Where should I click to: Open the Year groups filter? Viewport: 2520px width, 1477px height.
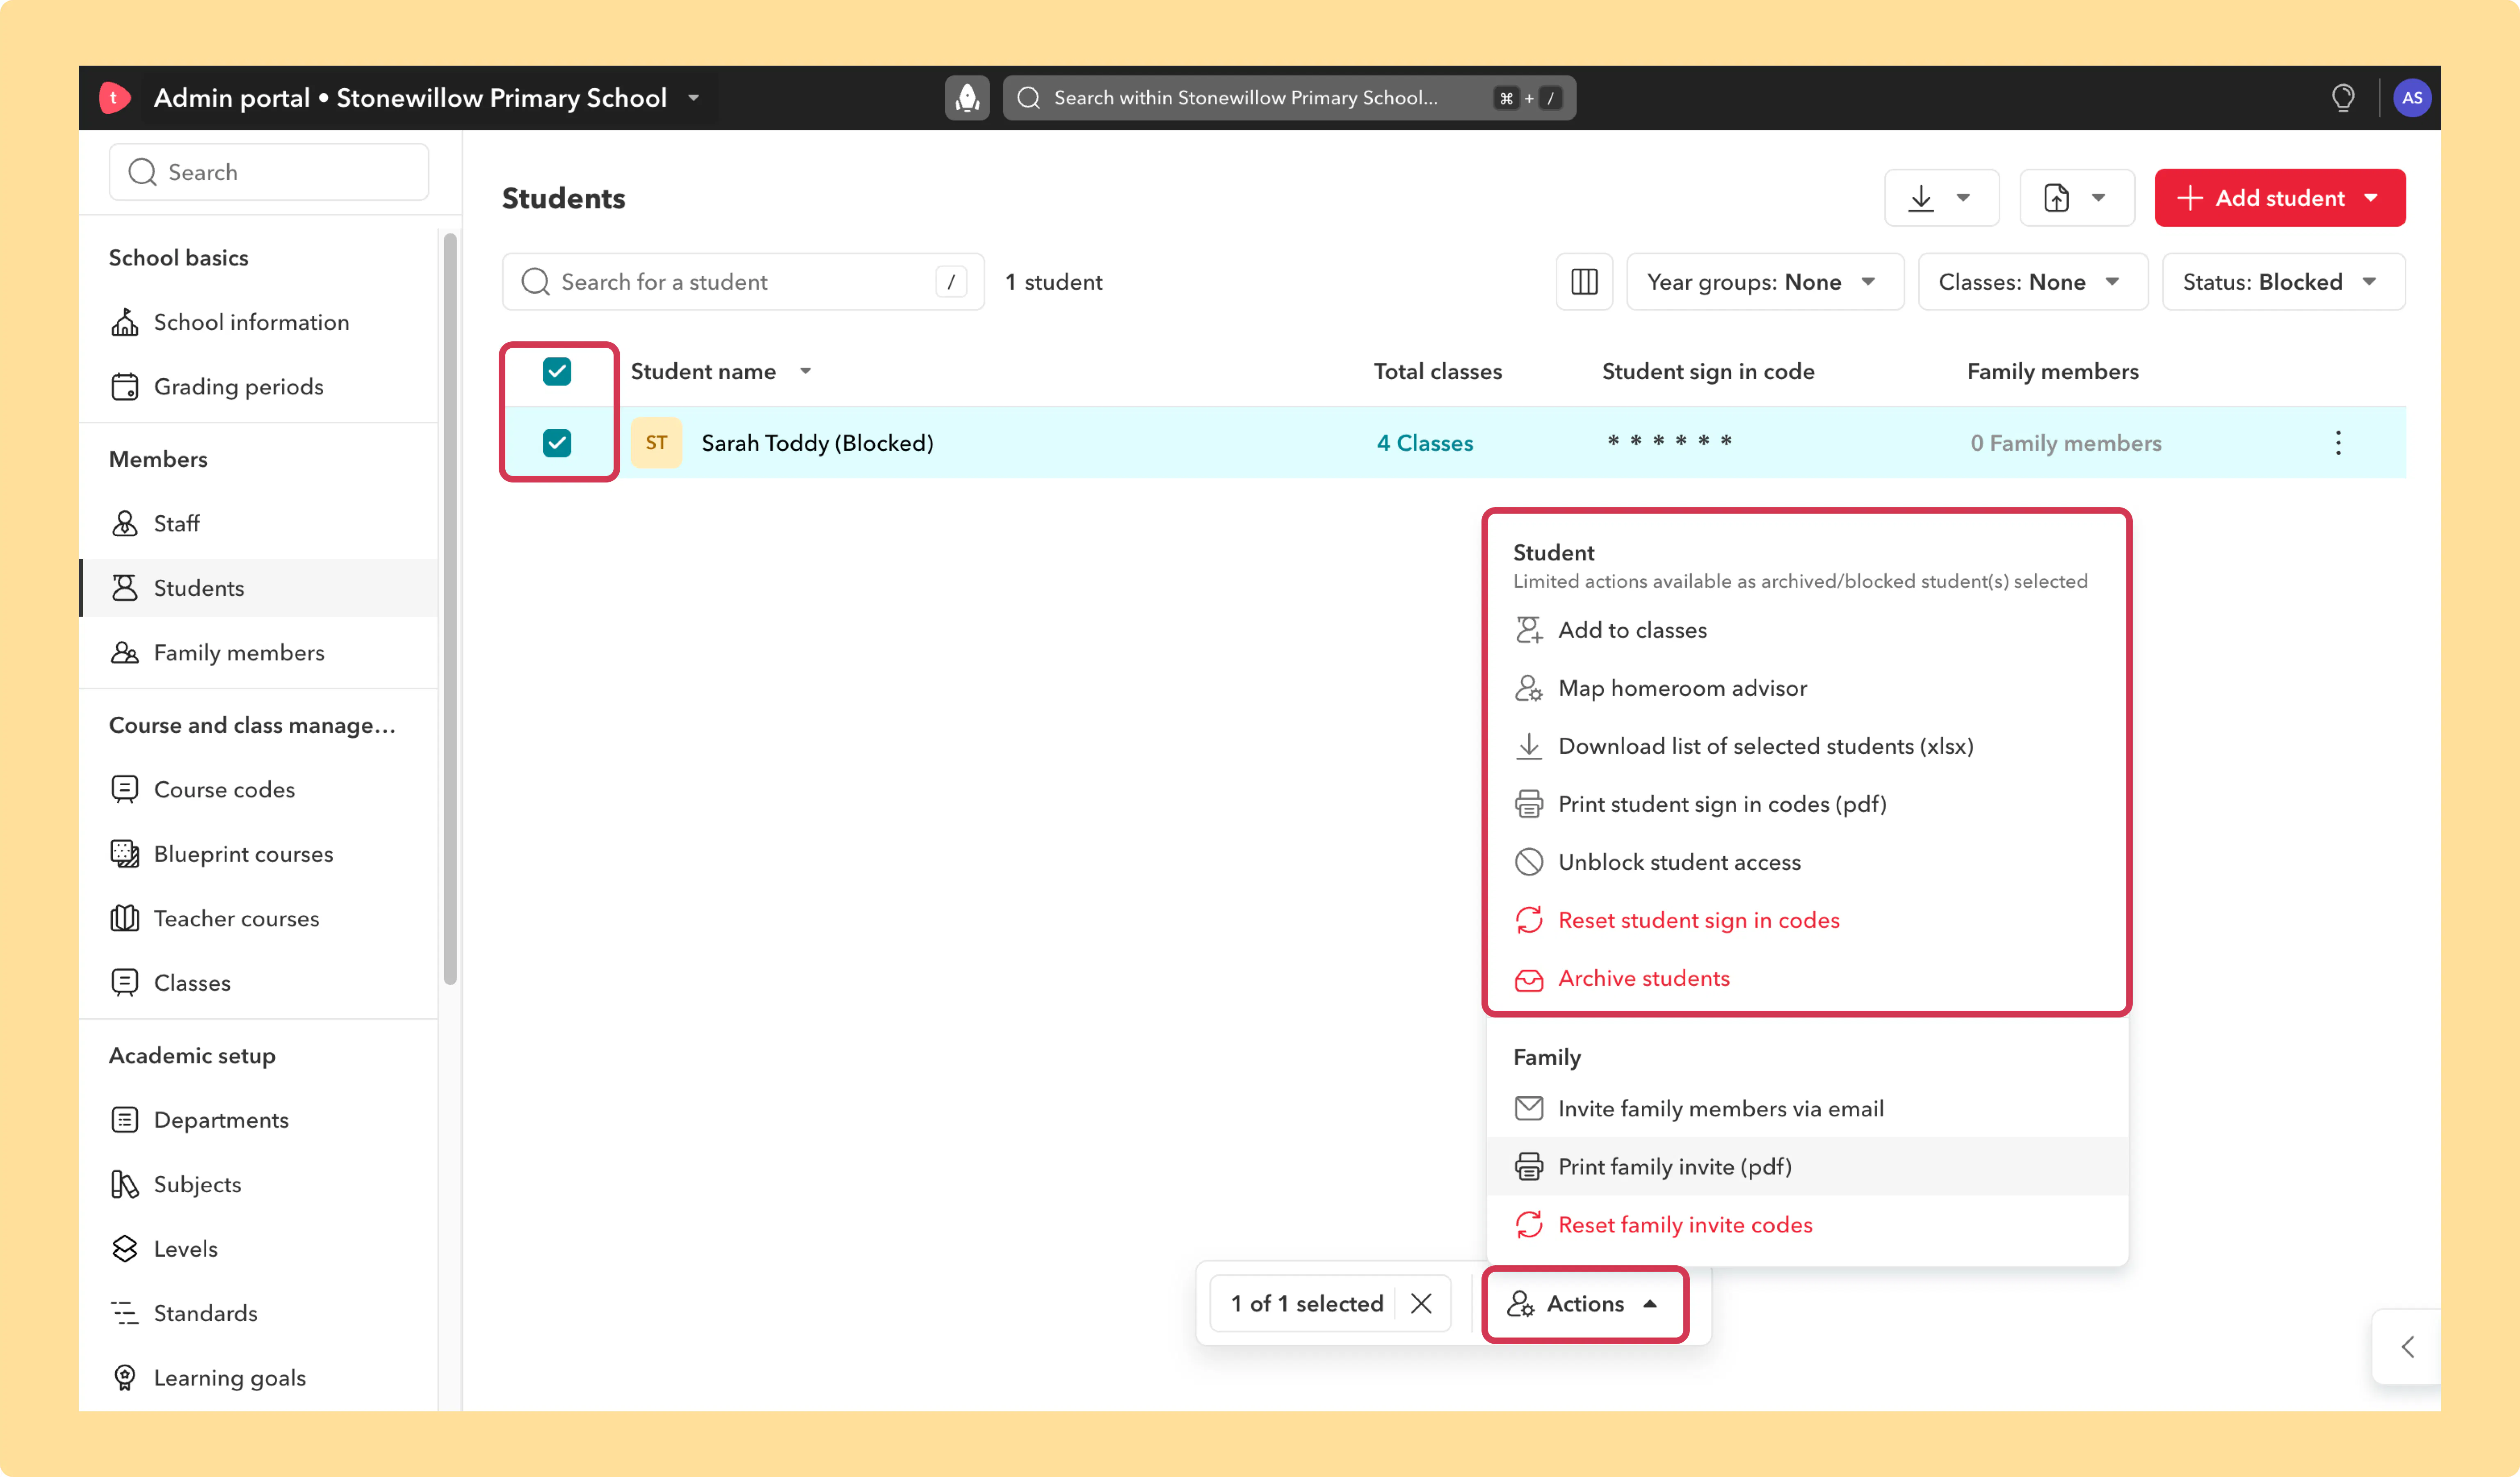tap(1765, 282)
